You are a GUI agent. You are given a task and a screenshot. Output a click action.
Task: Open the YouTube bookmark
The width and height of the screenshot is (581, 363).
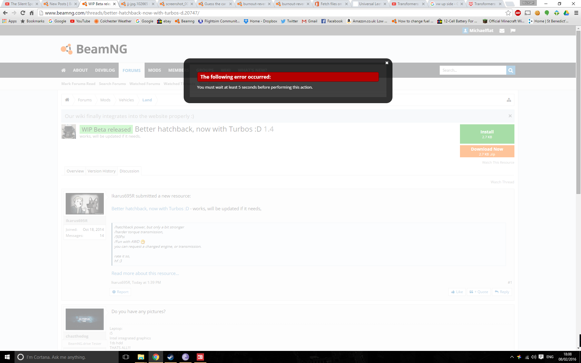80,21
